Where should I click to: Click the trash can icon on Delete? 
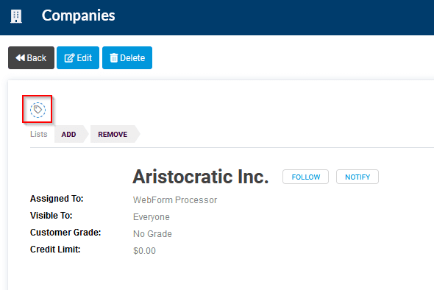(x=114, y=57)
